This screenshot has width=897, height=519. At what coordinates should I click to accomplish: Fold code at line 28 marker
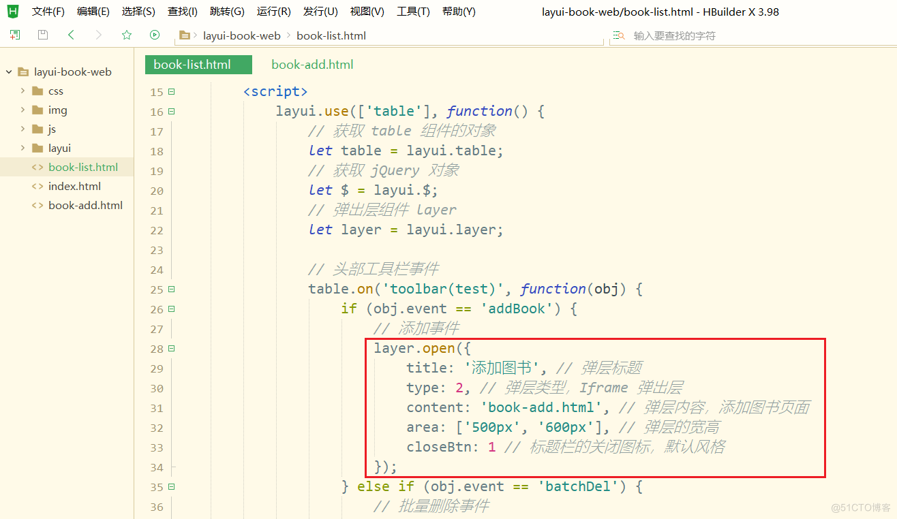172,348
